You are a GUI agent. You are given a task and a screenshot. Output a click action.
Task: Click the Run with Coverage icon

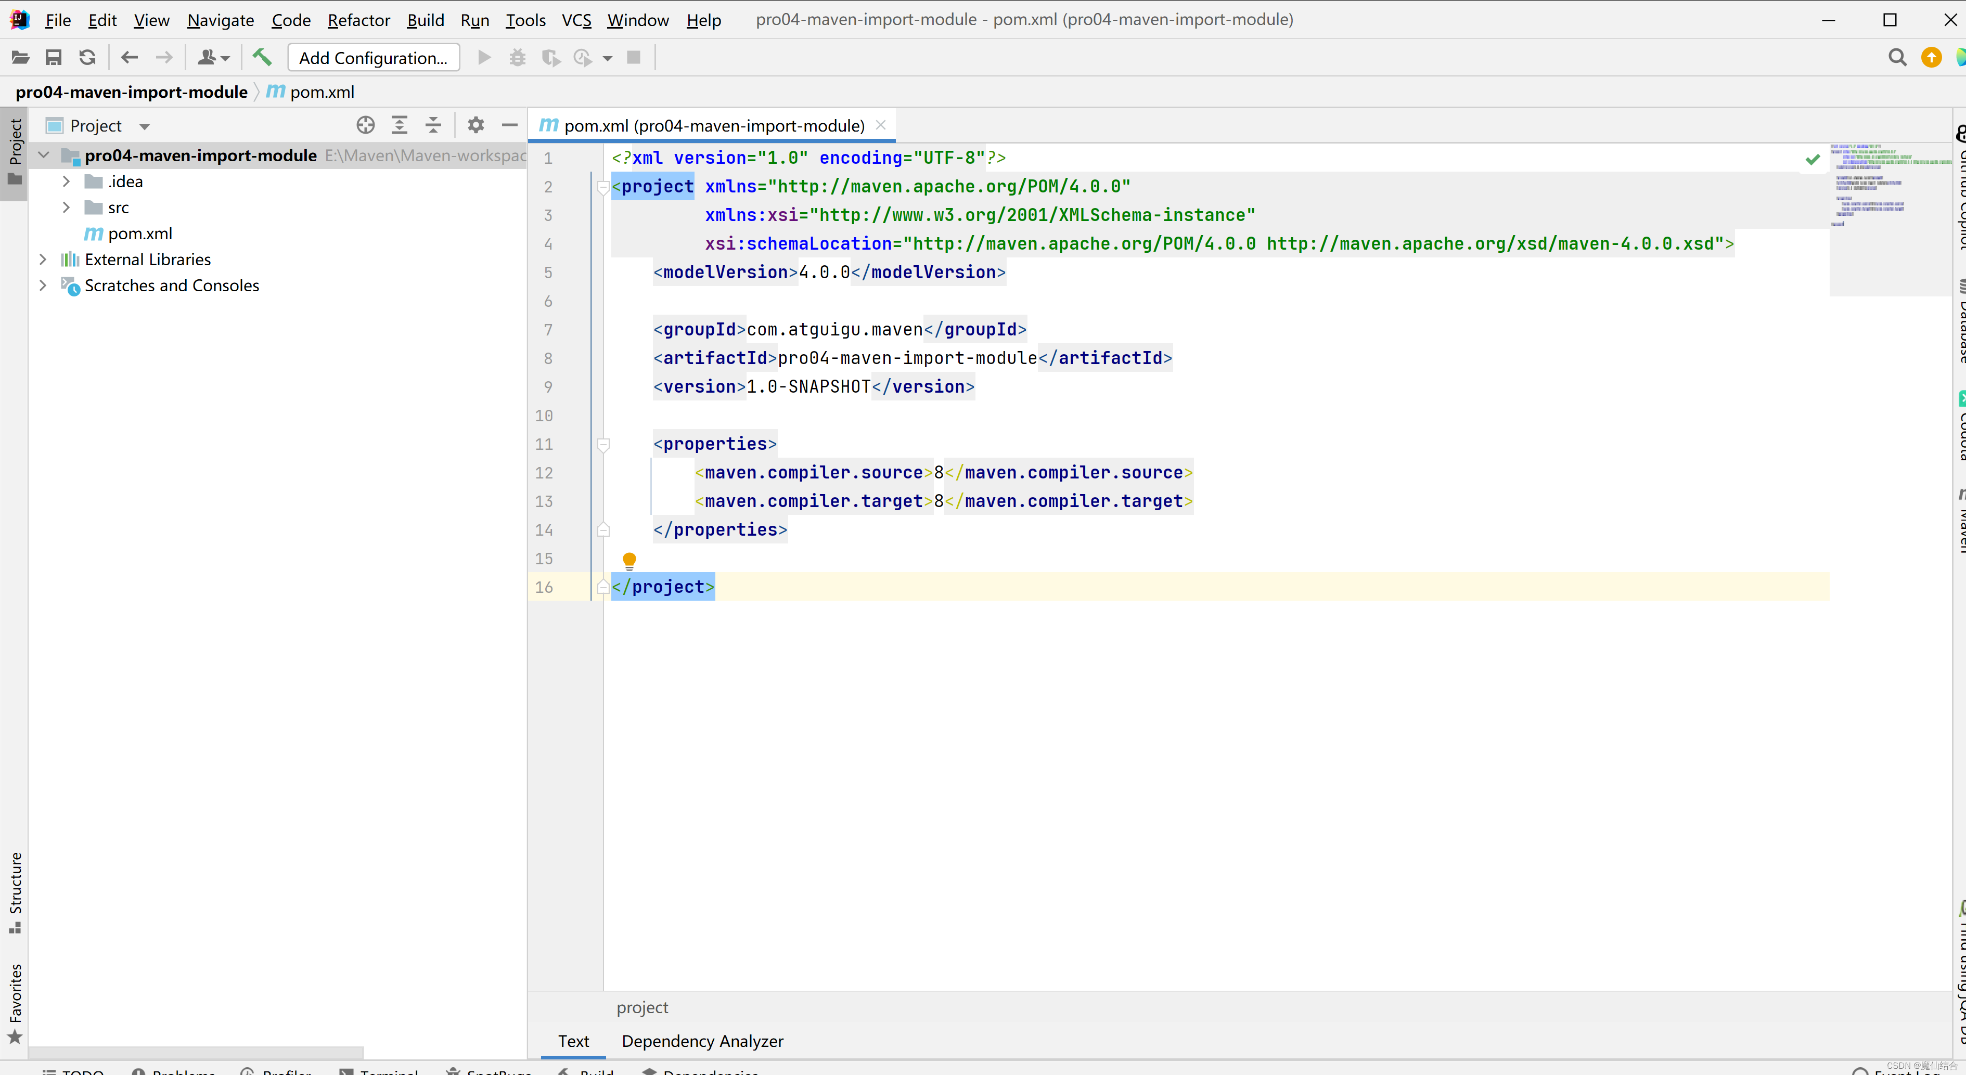pos(550,58)
